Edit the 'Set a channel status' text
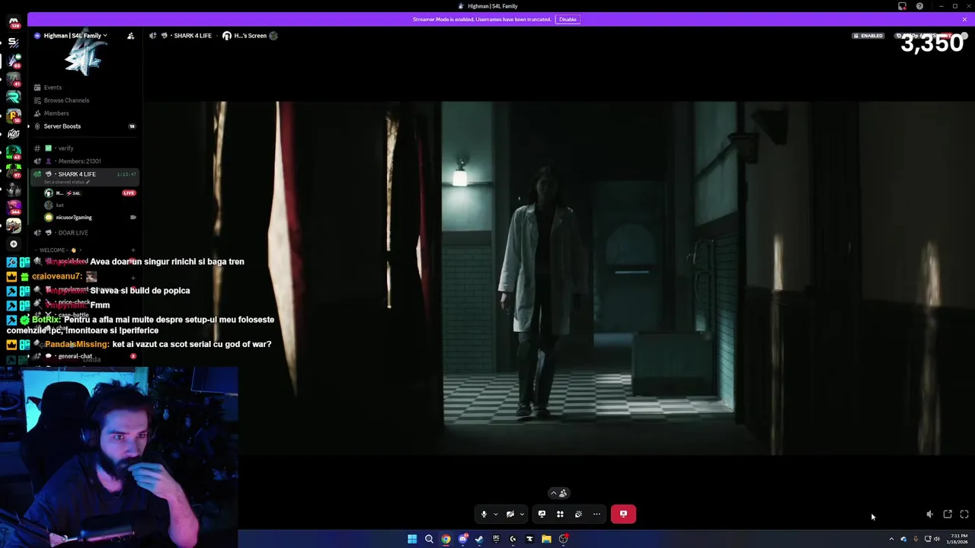Image resolution: width=975 pixels, height=548 pixels. (67, 183)
